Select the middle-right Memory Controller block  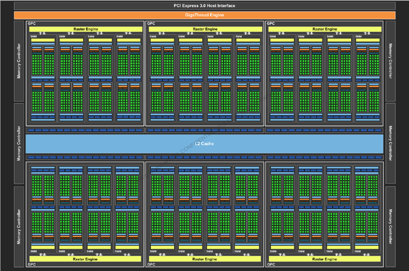(x=390, y=143)
